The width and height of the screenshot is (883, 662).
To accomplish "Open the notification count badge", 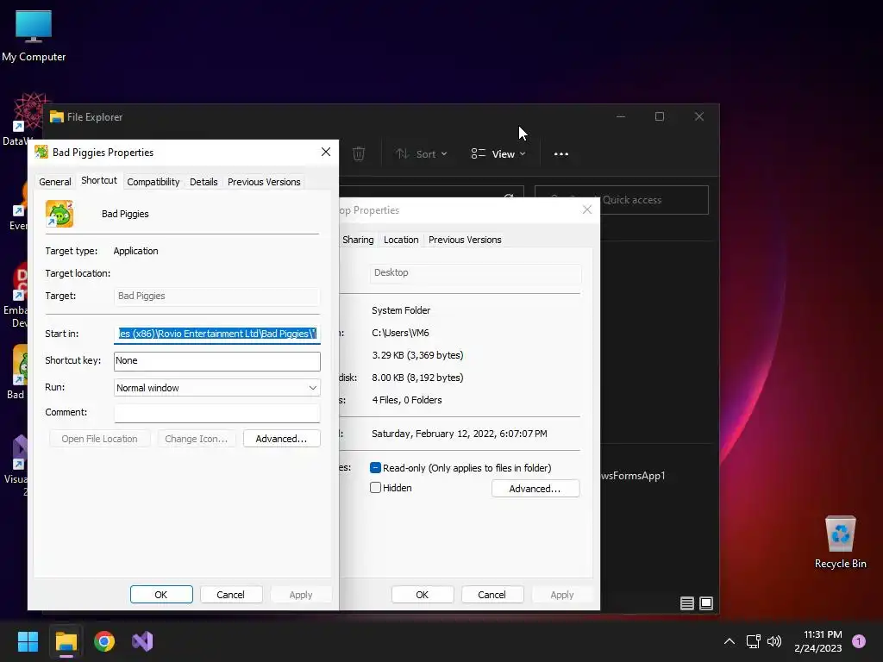I will [x=859, y=641].
